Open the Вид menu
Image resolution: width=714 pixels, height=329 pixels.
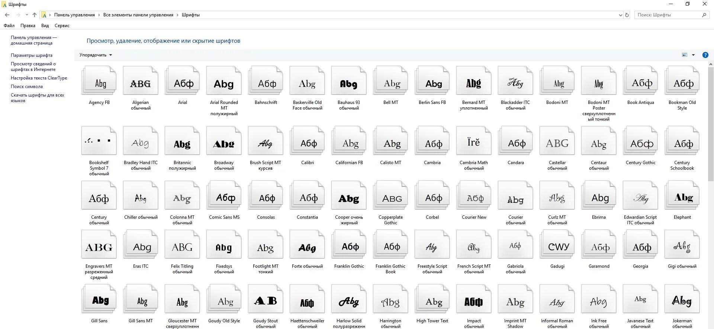[x=45, y=26]
